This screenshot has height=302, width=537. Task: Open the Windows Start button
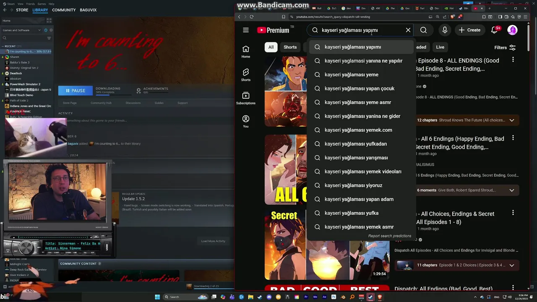pos(157,297)
